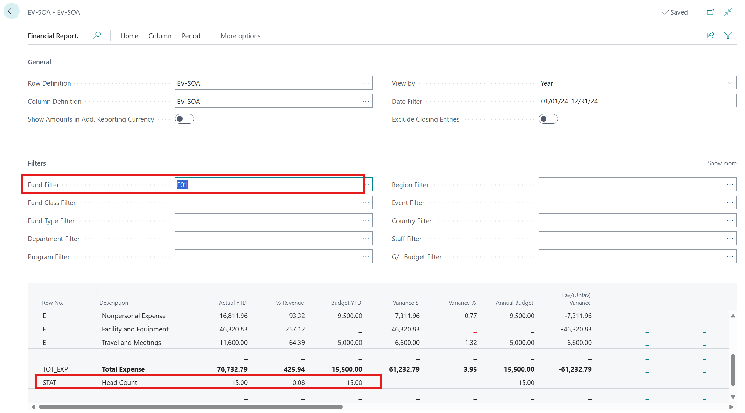Open Column Definition lookup ellipsis
Screen dimensions: 745x413
coord(366,101)
